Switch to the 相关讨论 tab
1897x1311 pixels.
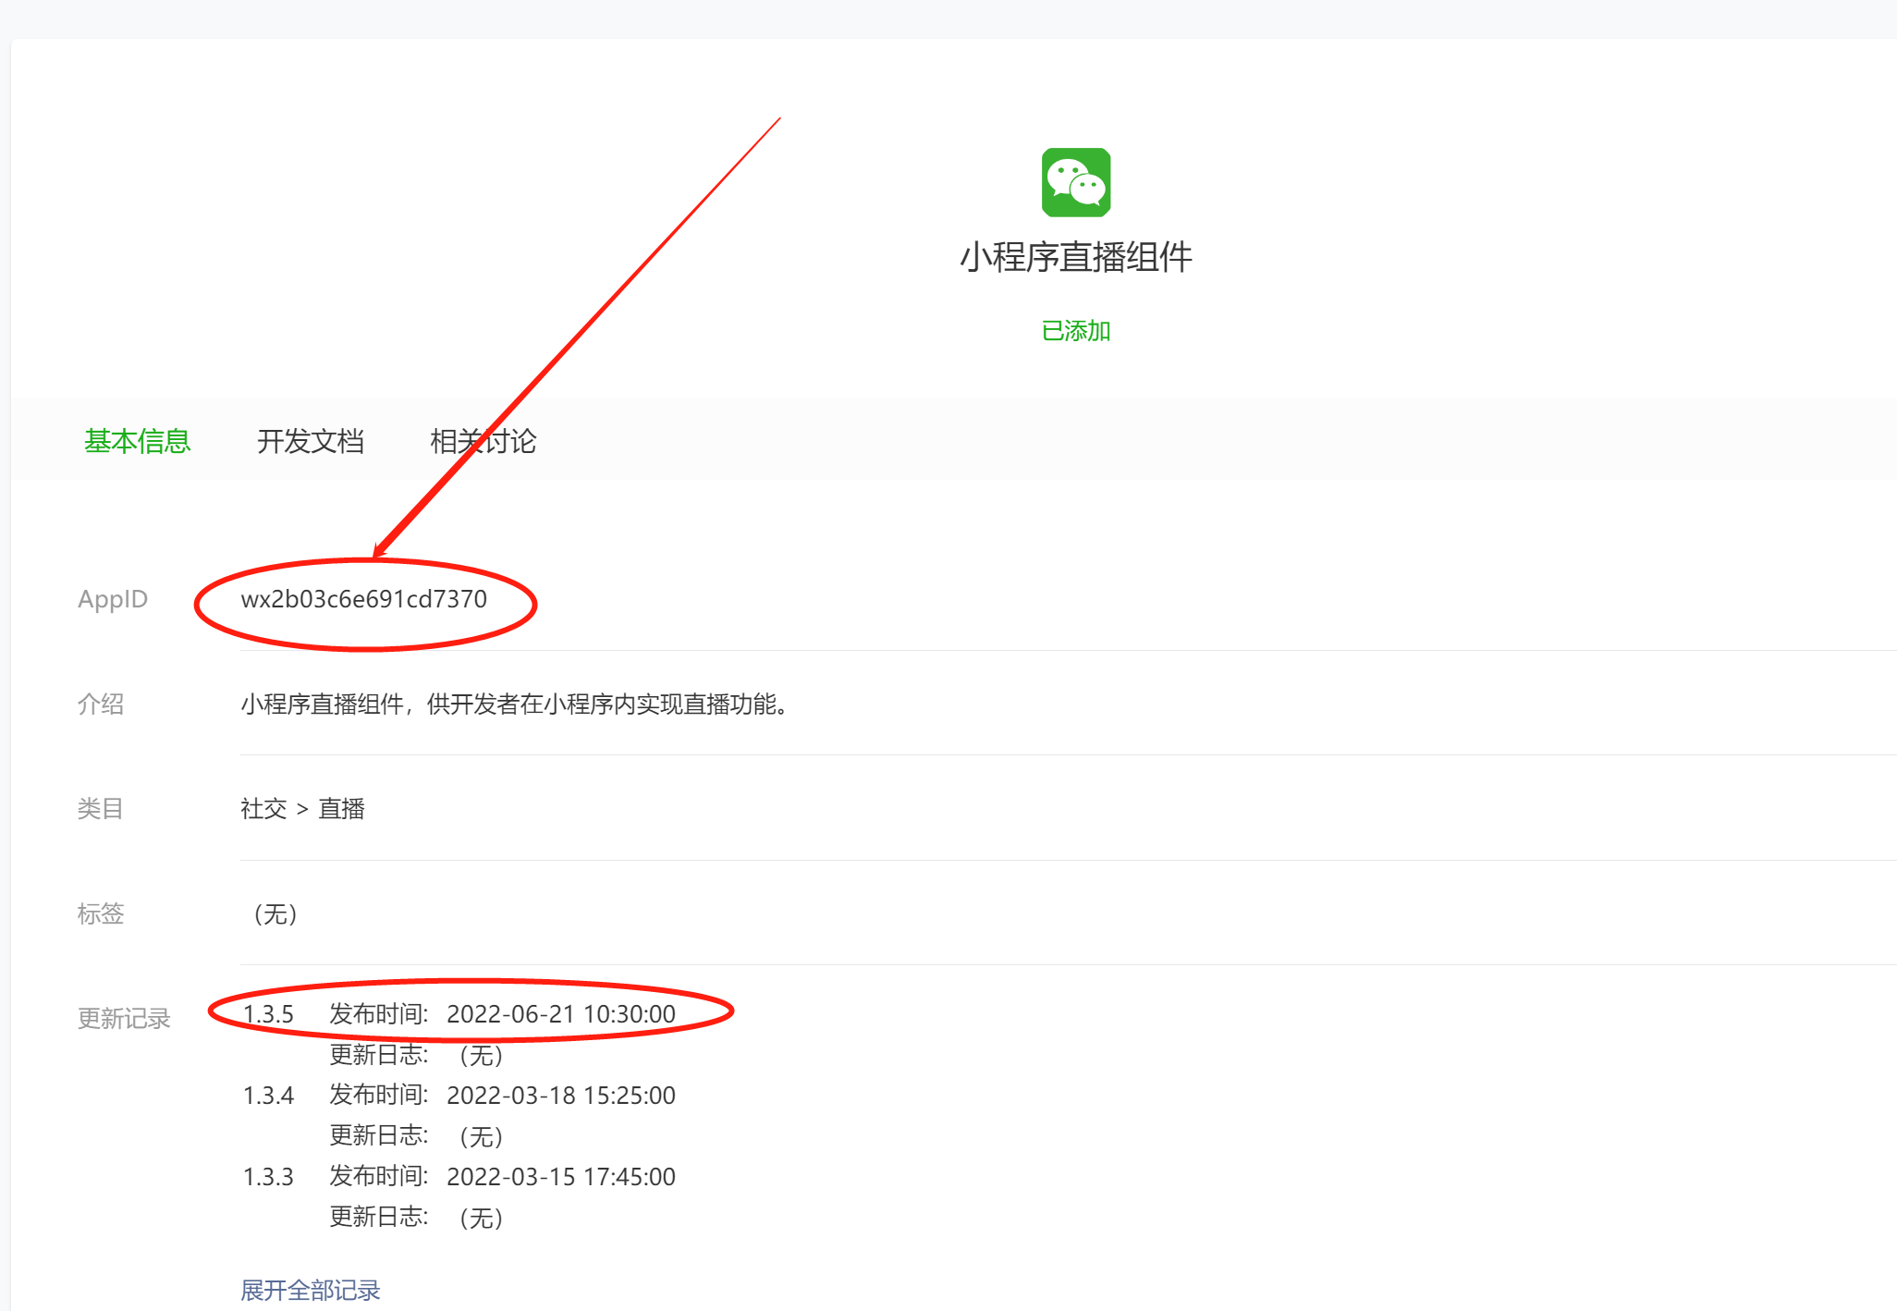coord(483,441)
